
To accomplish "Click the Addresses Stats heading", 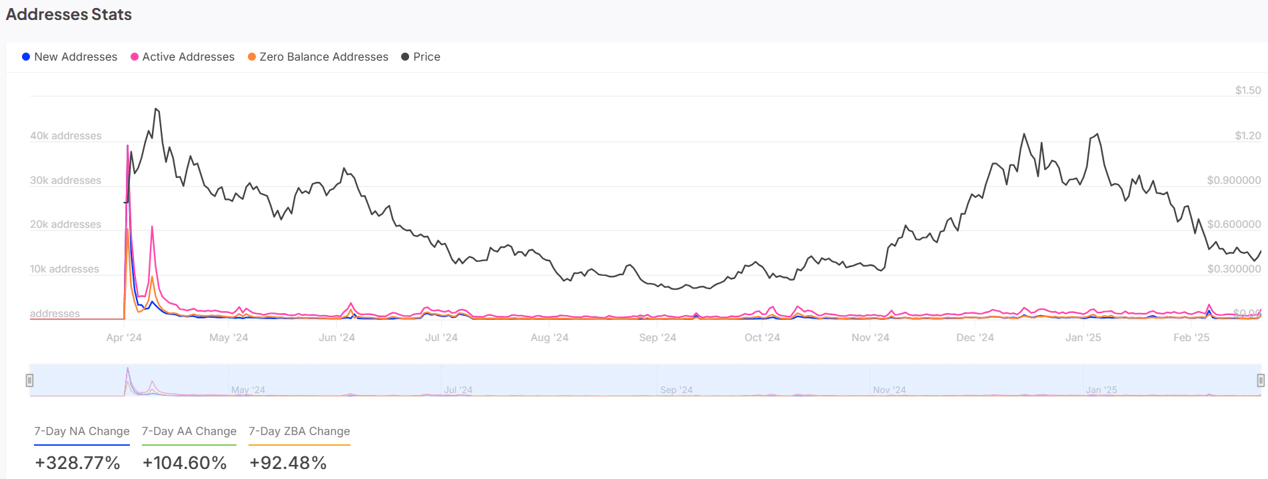I will pos(69,15).
